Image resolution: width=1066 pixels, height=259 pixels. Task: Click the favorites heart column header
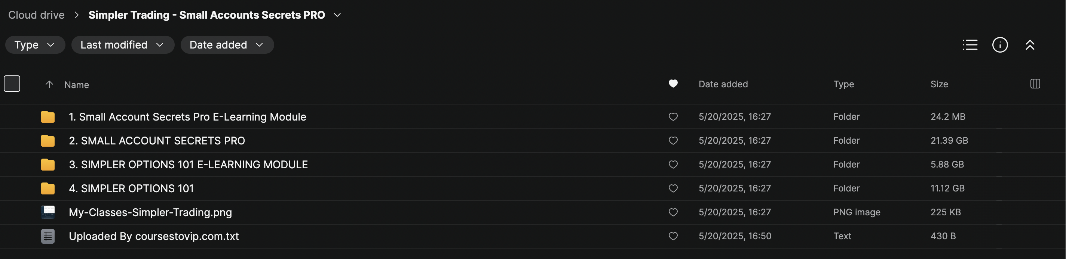[673, 84]
